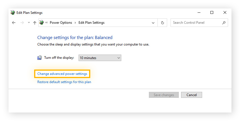The height and width of the screenshot is (121, 240).
Task: Expand chevron after Power Options breadcrumb
Action: point(75,23)
